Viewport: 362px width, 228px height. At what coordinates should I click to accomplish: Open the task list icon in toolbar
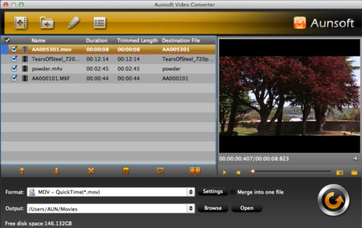point(100,23)
